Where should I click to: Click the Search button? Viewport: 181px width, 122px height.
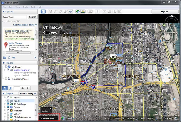point(33,17)
